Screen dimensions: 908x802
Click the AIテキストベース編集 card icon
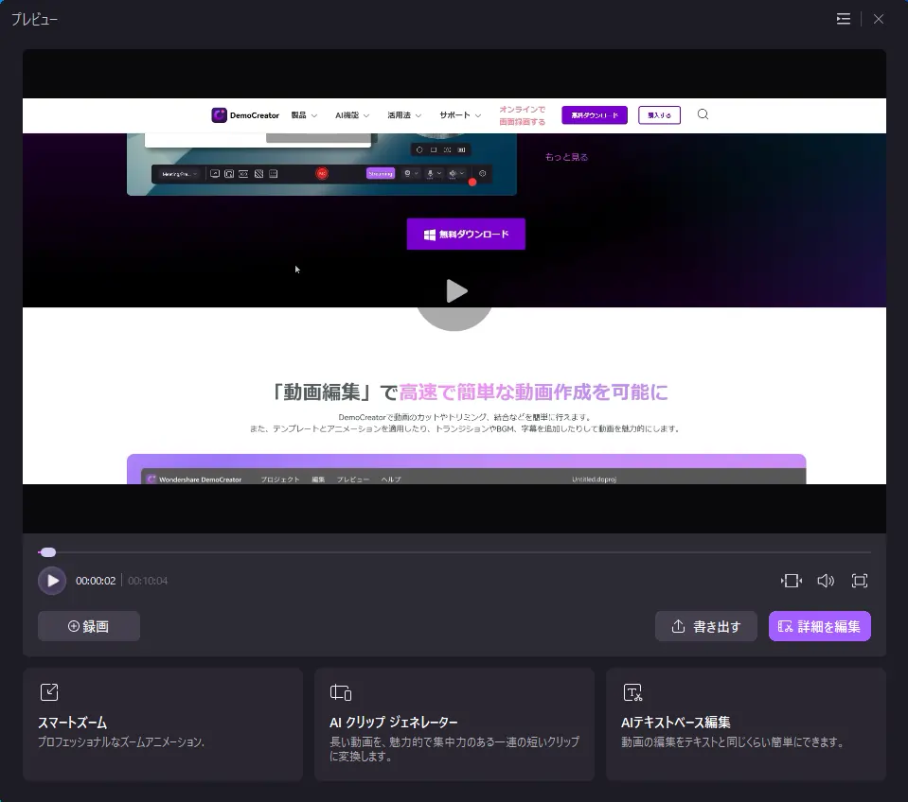[633, 692]
